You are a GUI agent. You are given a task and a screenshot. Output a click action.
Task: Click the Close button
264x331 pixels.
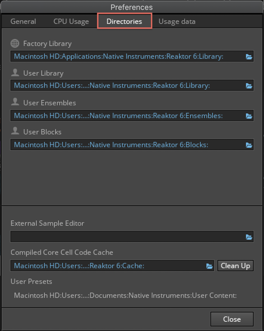232,319
